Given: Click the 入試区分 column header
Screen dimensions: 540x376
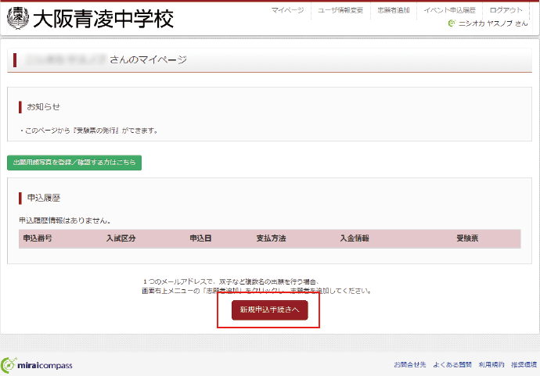Looking at the screenshot, I should click(x=121, y=238).
